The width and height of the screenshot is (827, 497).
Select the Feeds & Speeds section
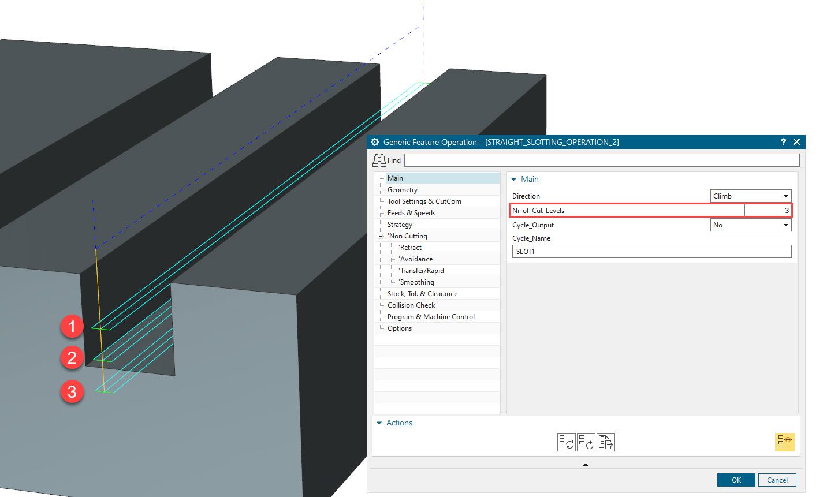[411, 212]
